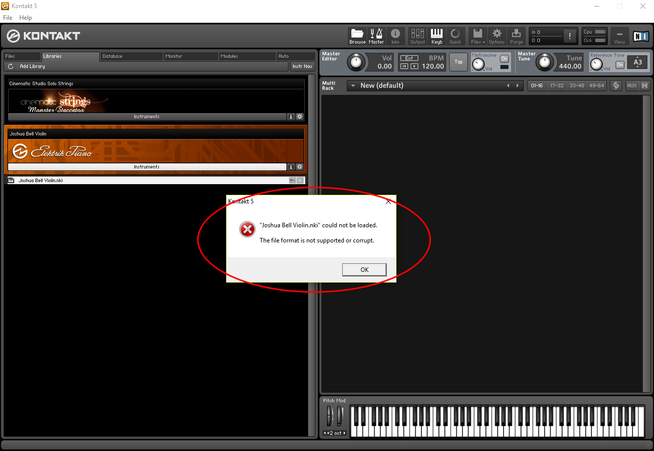Click the NI logo
Image resolution: width=654 pixels, height=451 pixels.
[x=641, y=36]
